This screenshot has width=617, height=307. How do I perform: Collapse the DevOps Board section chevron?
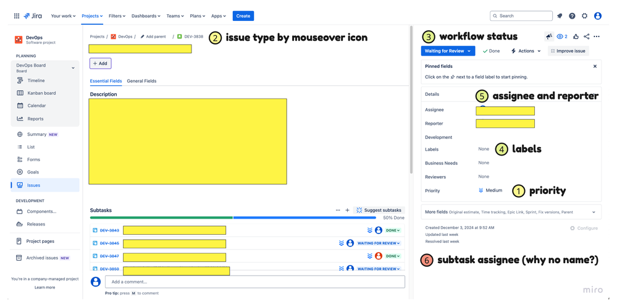click(x=73, y=68)
